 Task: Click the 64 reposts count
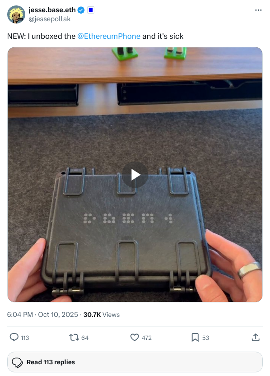tap(85, 338)
